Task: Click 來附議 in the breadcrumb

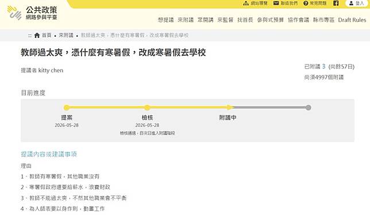Action: 66,36
